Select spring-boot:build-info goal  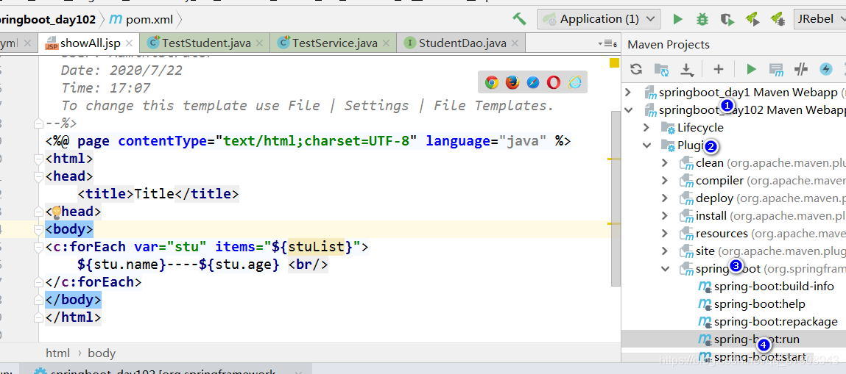point(774,287)
